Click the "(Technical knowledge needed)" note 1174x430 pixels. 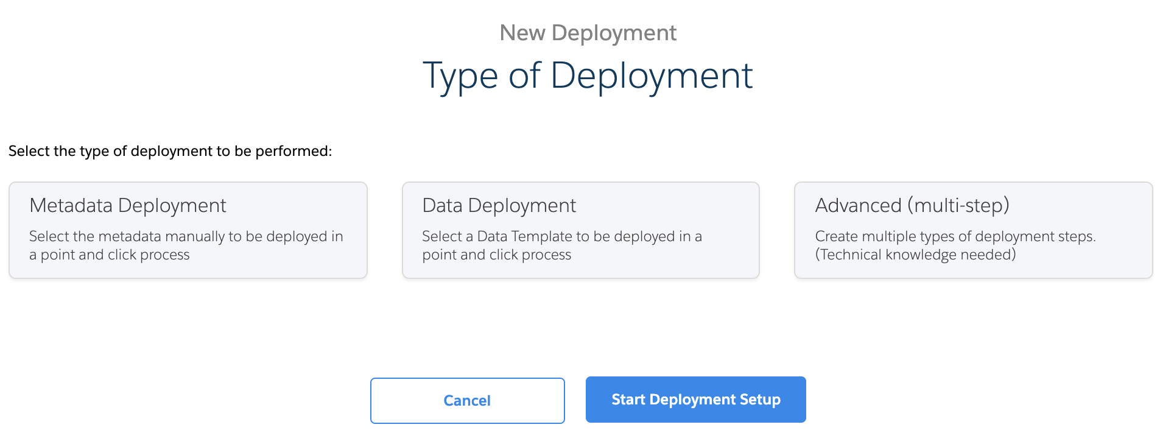(915, 255)
